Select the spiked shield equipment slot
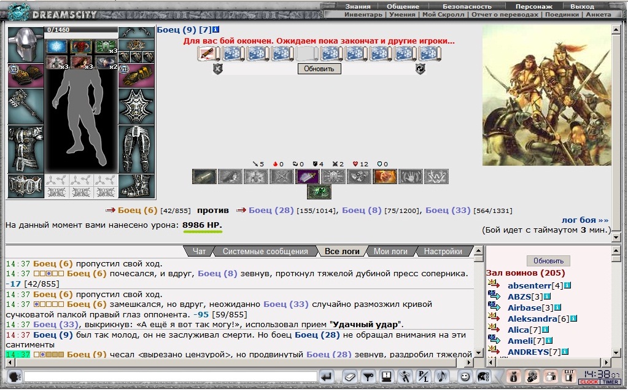The image size is (628, 391). (136, 106)
